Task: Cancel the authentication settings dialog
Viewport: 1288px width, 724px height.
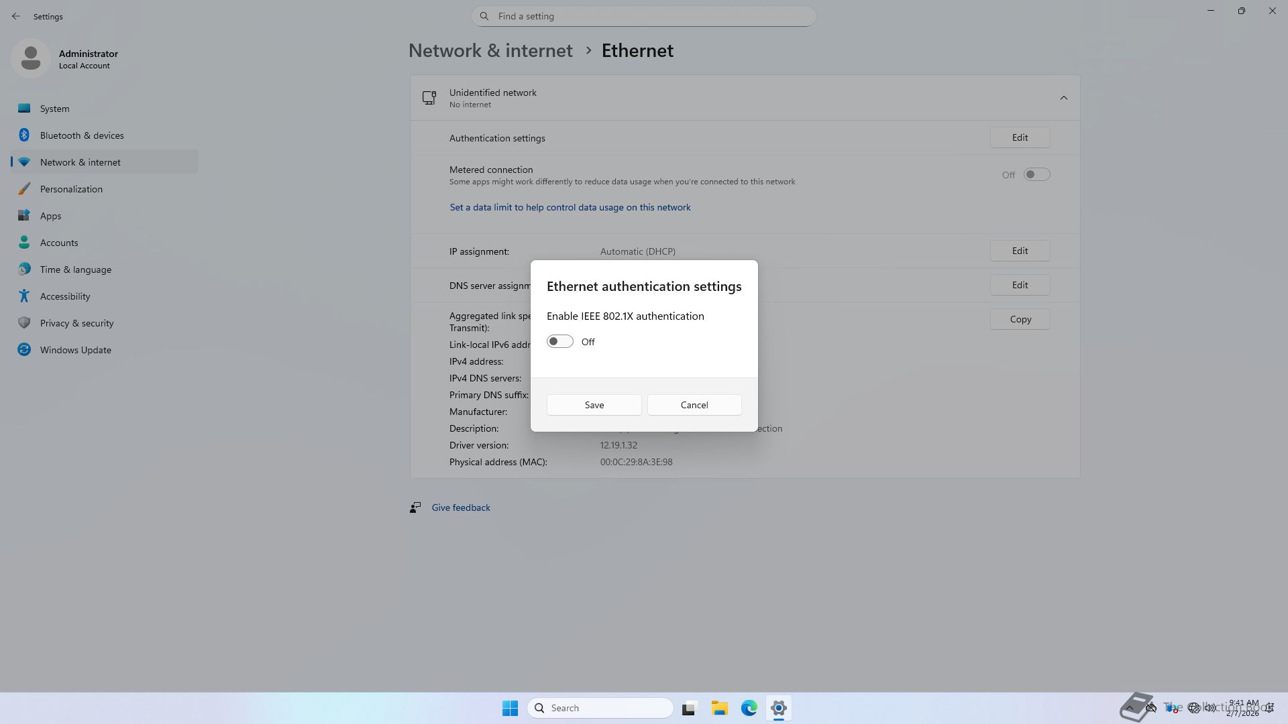Action: click(x=694, y=405)
